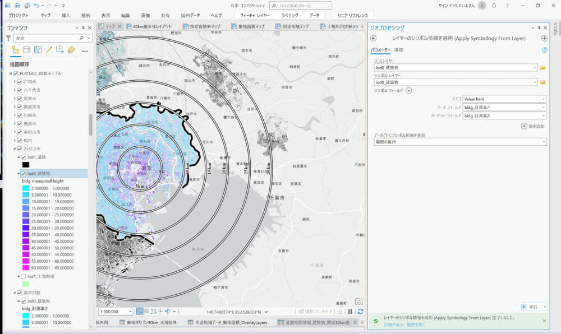Image resolution: width=561 pixels, height=334 pixels.
Task: Click the light green swatch under lod1_土地利用
Action: tap(26, 284)
